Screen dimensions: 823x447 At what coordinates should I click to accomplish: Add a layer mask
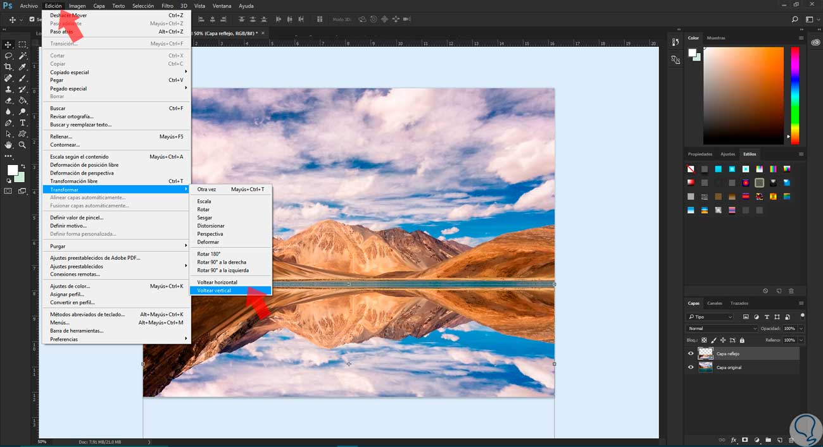pyautogui.click(x=745, y=440)
